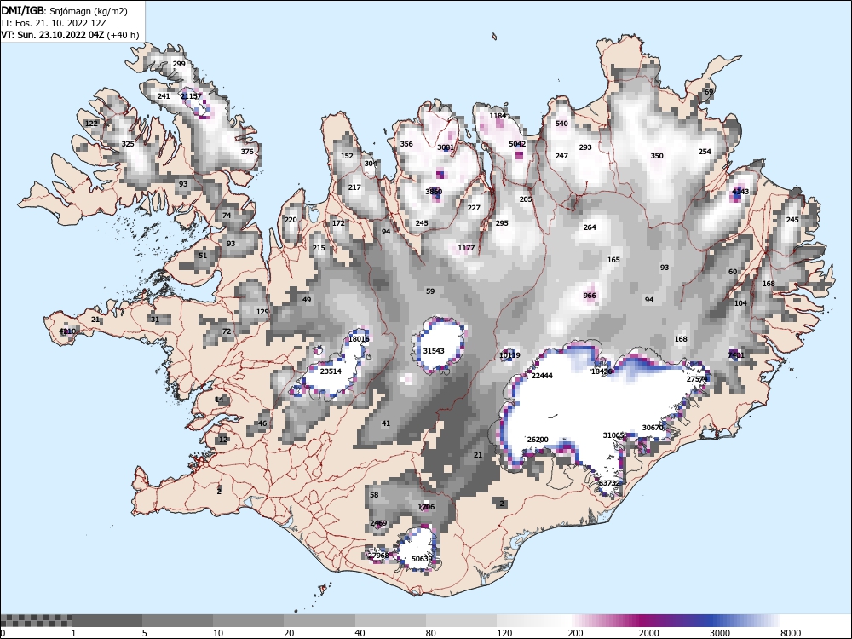This screenshot has width=852, height=639.
Task: Click the glacier value '18016'
Action: [x=359, y=339]
